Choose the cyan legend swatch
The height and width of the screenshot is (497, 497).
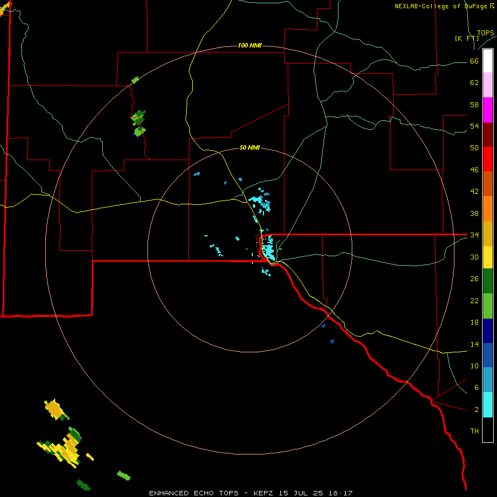[488, 405]
